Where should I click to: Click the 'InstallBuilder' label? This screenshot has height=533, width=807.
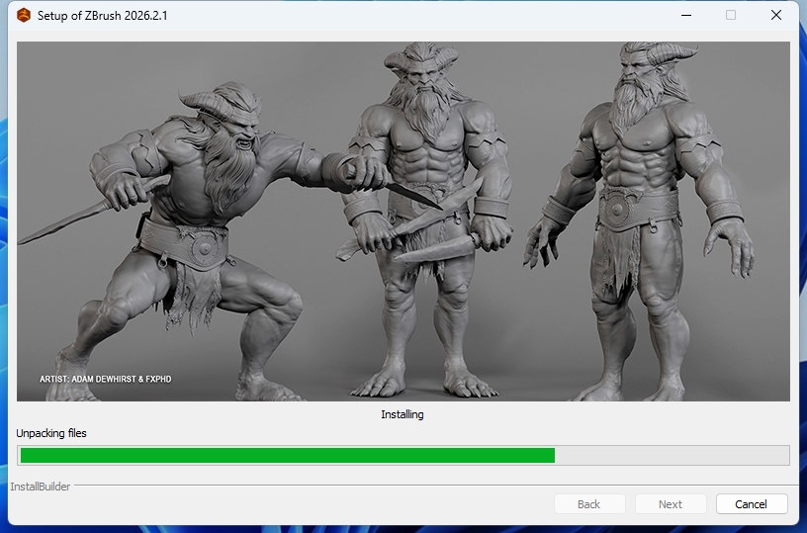[41, 487]
